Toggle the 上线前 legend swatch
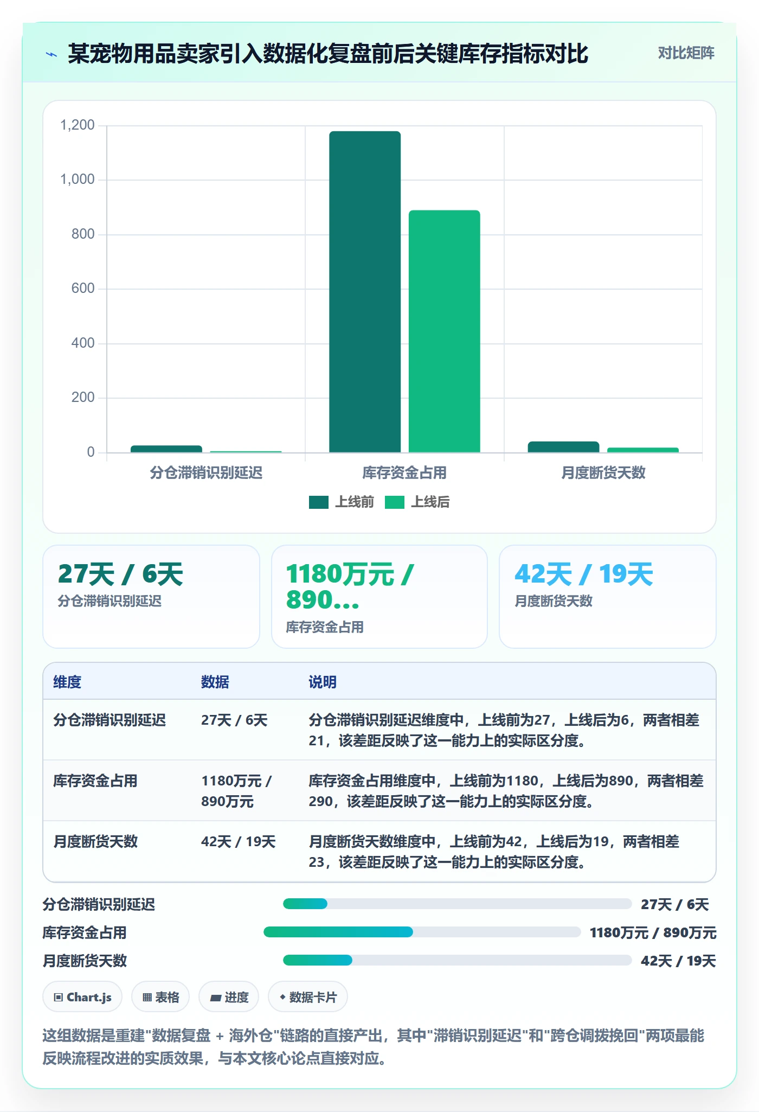The width and height of the screenshot is (759, 1112). [319, 502]
